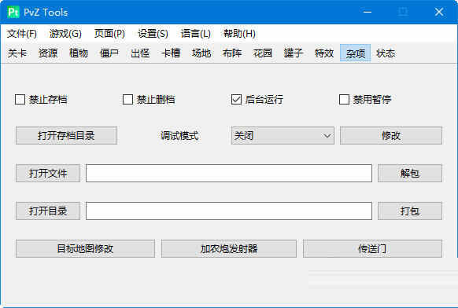Open the 文件(F) menu
This screenshot has height=308, width=458.
[22, 34]
